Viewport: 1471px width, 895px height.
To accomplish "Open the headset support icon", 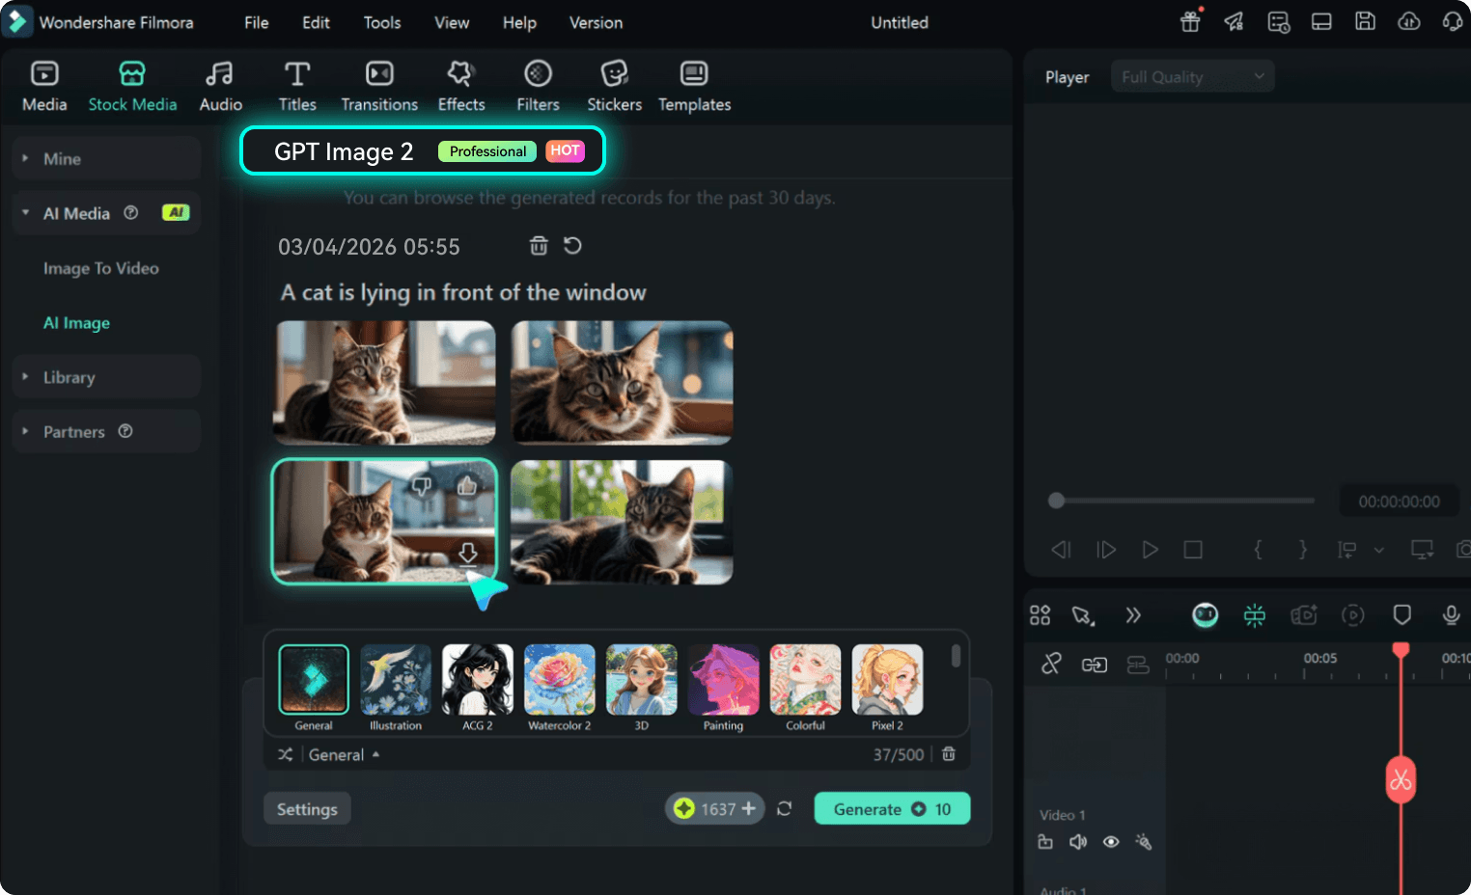I will [x=1453, y=21].
